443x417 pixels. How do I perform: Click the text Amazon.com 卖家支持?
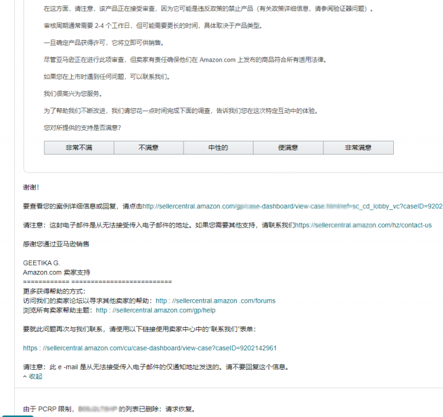pyautogui.click(x=56, y=273)
